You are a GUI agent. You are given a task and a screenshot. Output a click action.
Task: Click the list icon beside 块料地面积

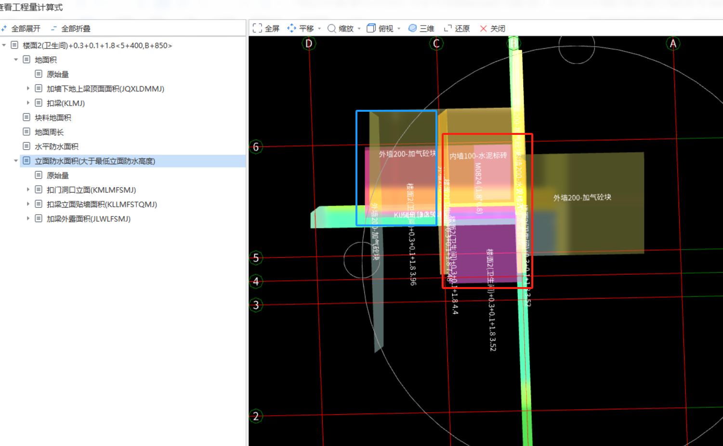tap(26, 118)
